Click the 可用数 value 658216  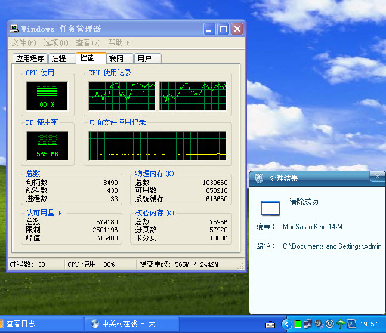coord(217,190)
